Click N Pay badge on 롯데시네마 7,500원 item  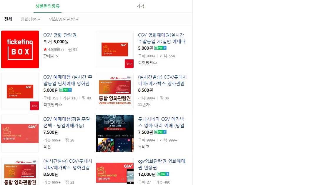tap(160, 132)
